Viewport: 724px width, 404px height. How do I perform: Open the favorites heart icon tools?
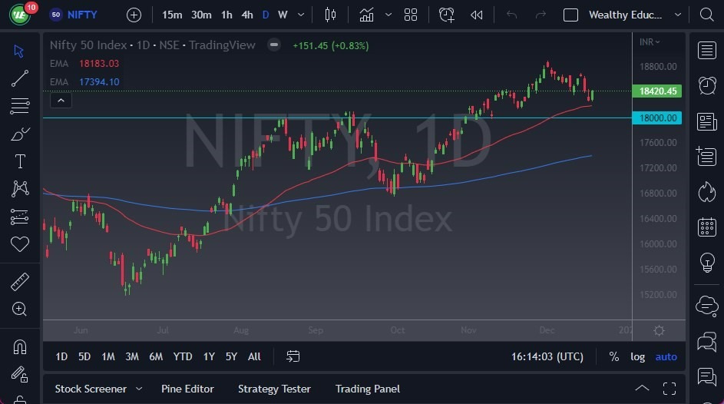(x=19, y=243)
